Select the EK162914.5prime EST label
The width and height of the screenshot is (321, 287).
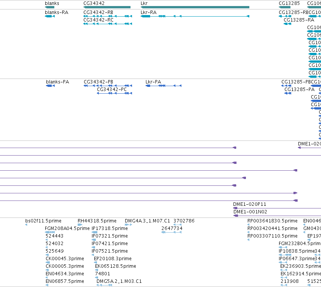(301, 274)
